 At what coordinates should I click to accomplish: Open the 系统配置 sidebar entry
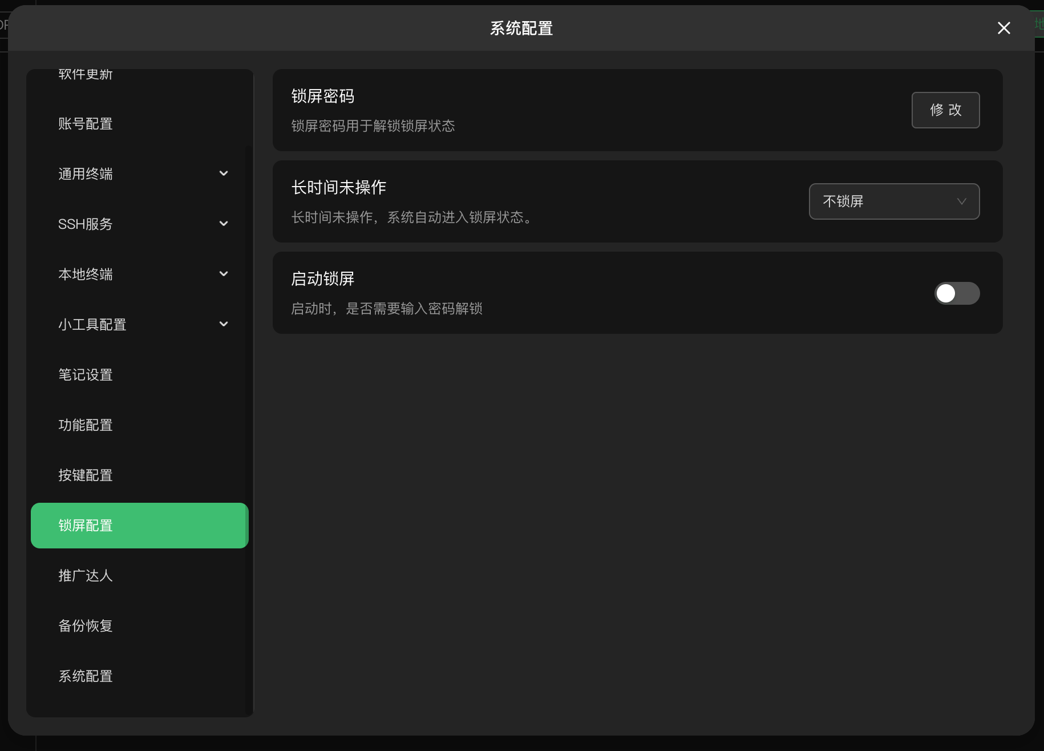[86, 676]
